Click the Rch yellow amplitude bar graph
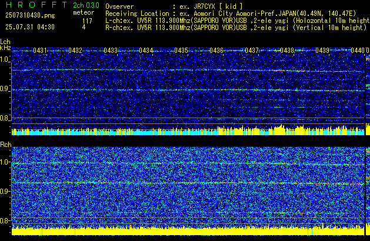The image size is (370, 241). coord(188,230)
